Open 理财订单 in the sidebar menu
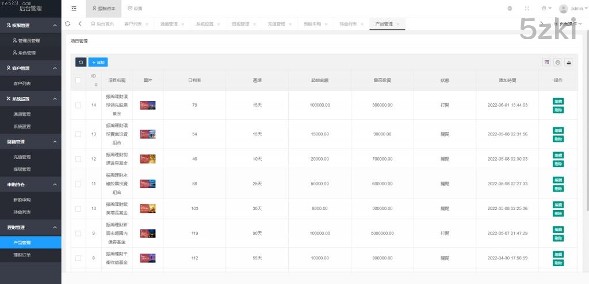The image size is (589, 284). click(x=22, y=255)
